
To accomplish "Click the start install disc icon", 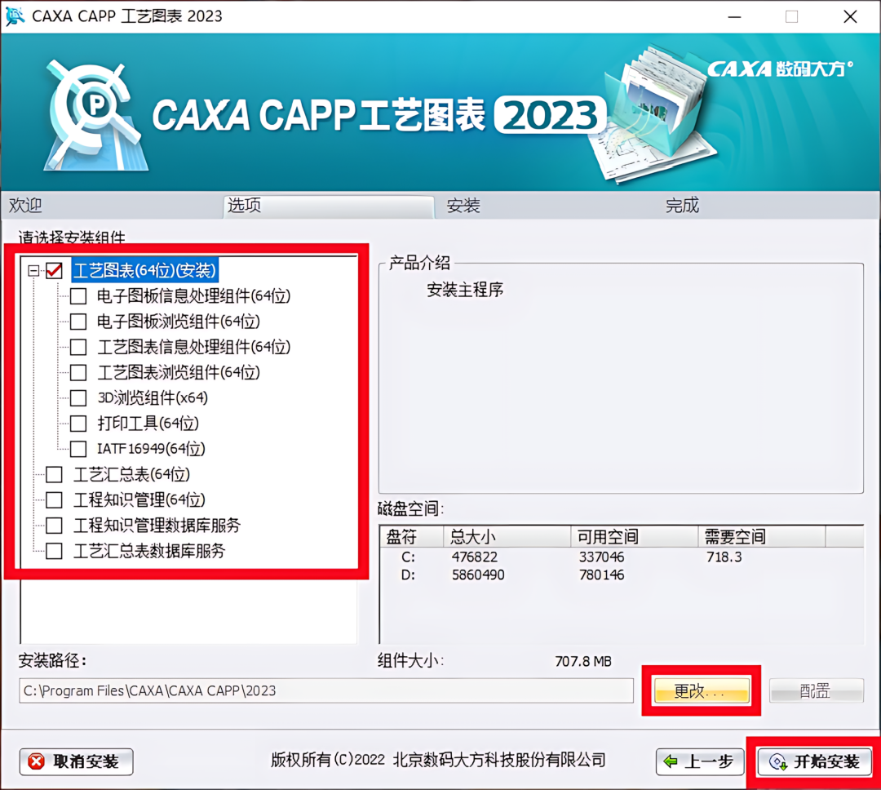I will [x=777, y=762].
